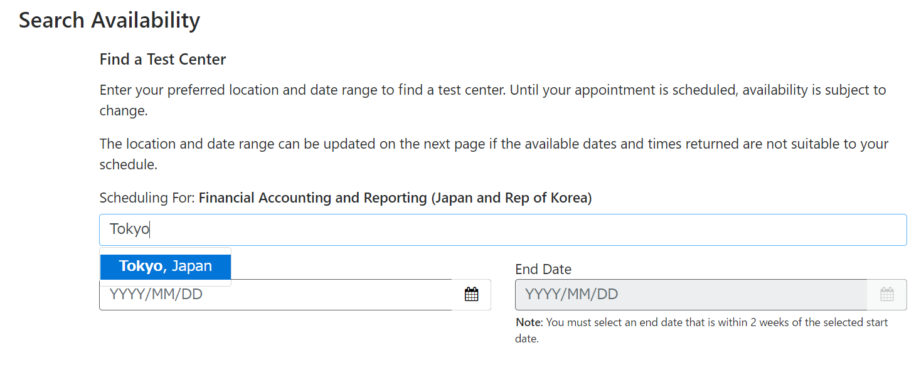This screenshot has height=365, width=914.
Task: Click the greyed-out End Date calendar icon
Action: click(x=886, y=294)
